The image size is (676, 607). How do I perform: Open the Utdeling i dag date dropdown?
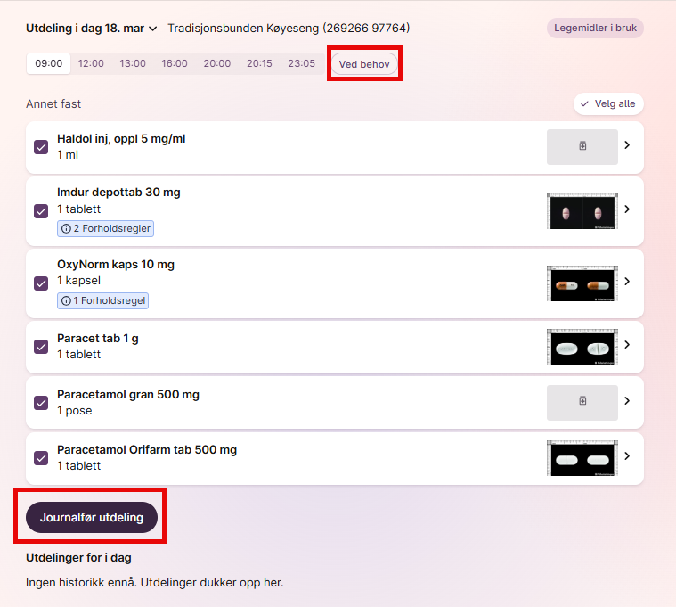(92, 29)
